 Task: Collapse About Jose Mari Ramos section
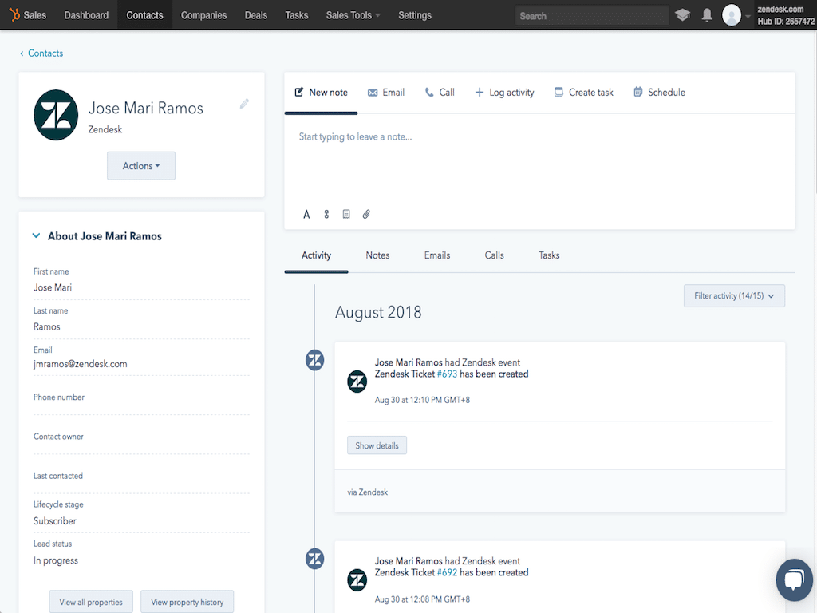click(x=36, y=235)
